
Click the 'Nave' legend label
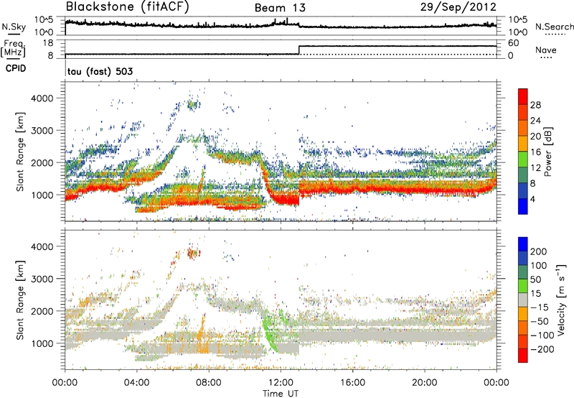(546, 50)
